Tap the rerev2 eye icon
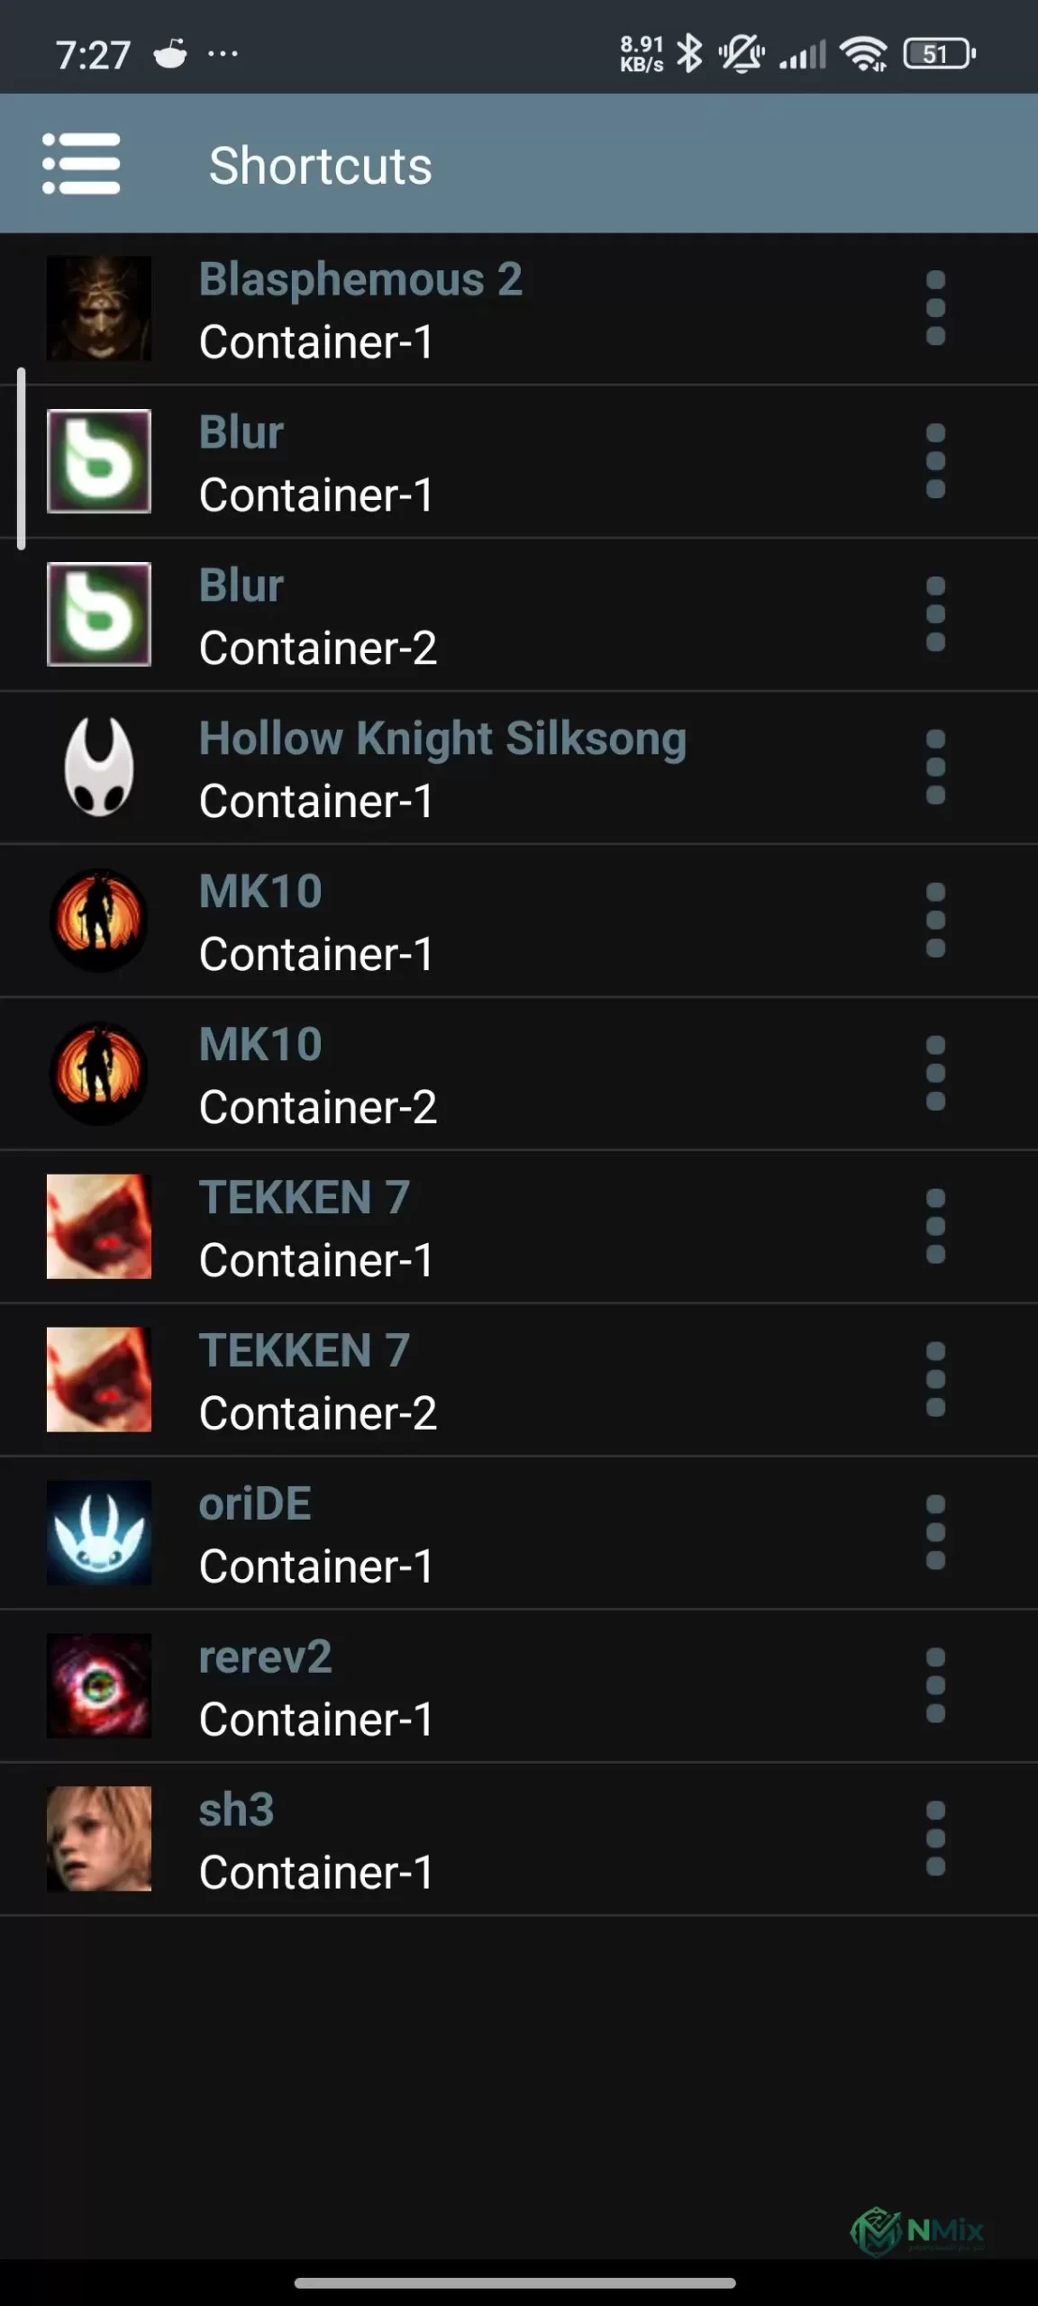 pos(99,1686)
